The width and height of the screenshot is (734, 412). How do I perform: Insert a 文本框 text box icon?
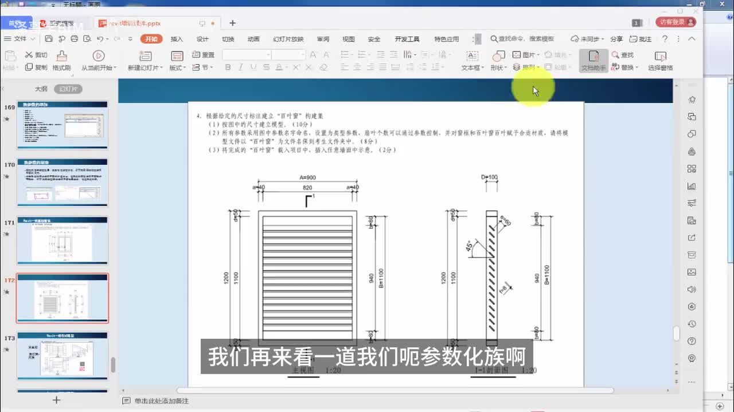472,56
